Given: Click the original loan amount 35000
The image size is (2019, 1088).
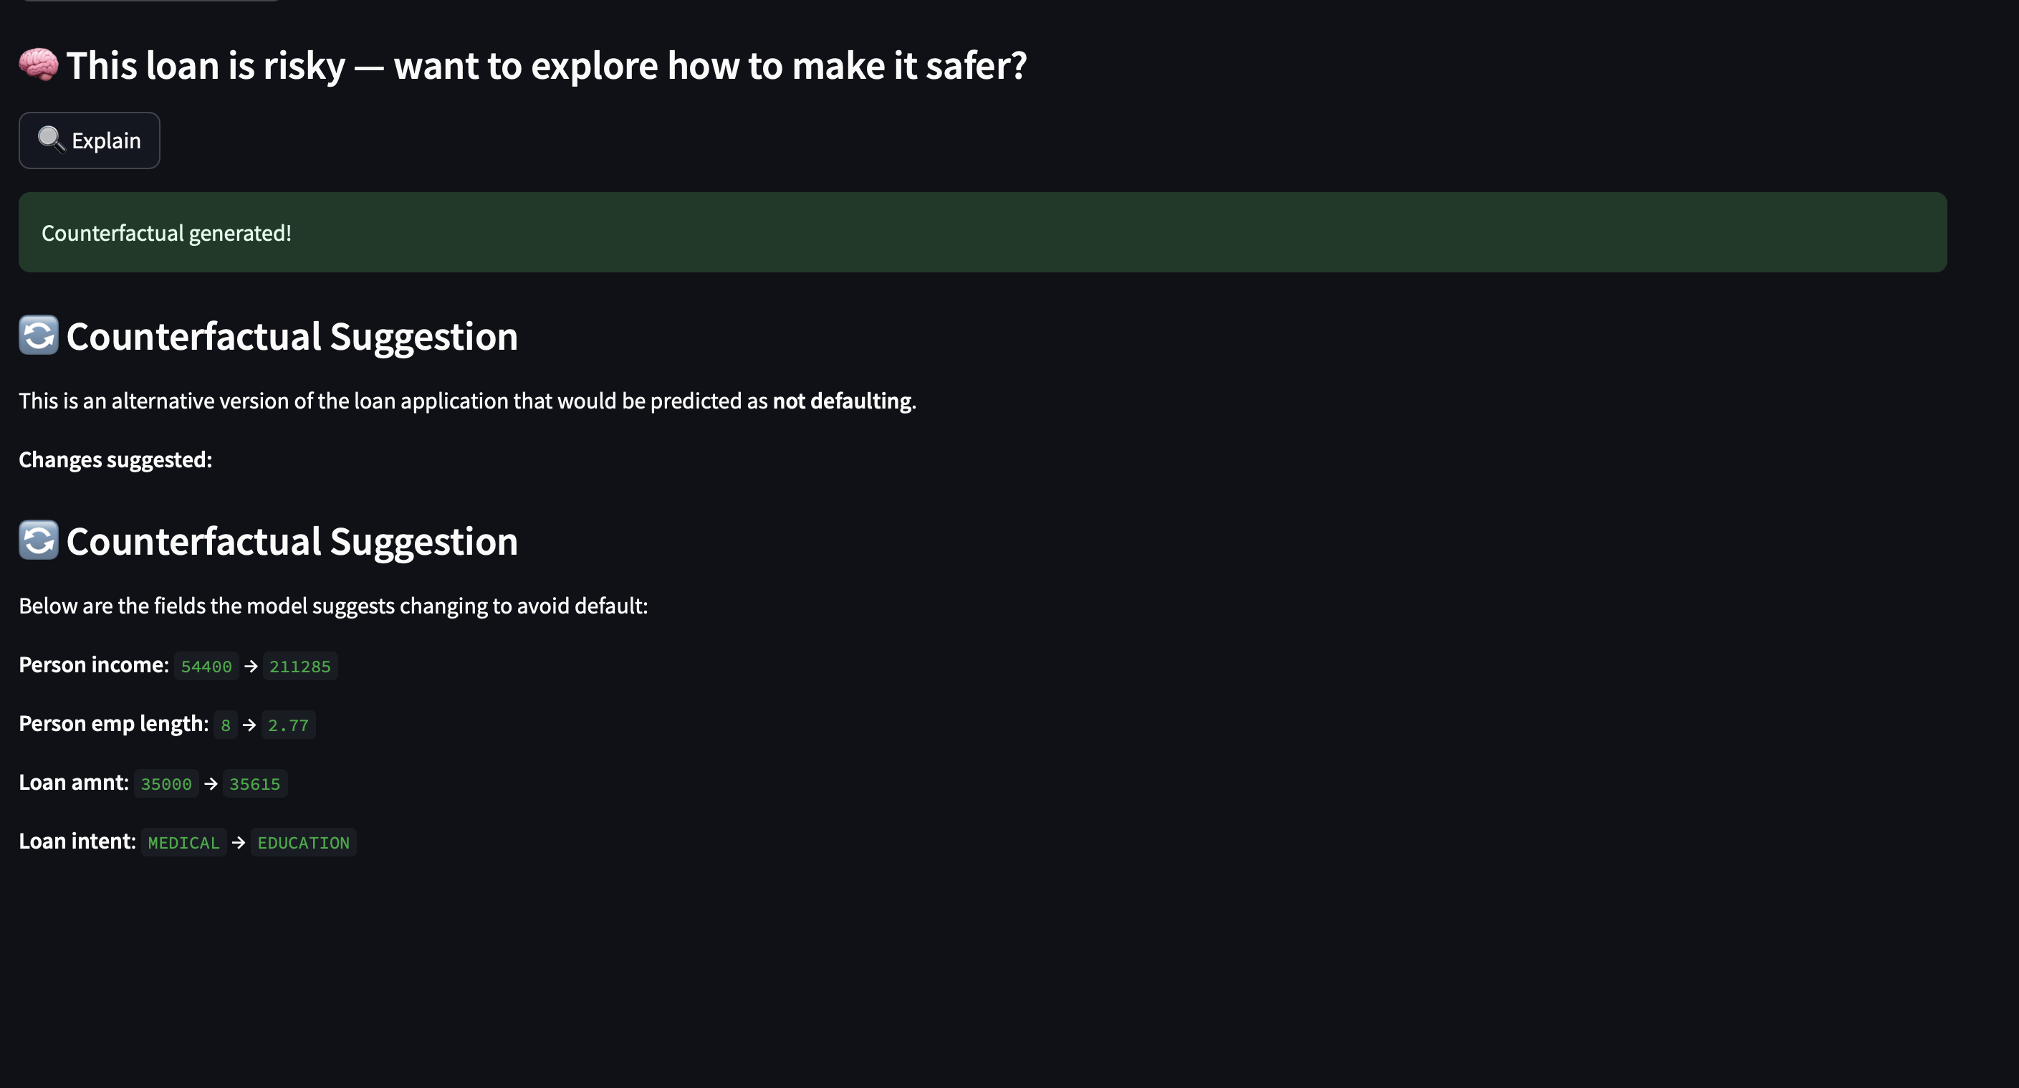Looking at the screenshot, I should [x=166, y=784].
